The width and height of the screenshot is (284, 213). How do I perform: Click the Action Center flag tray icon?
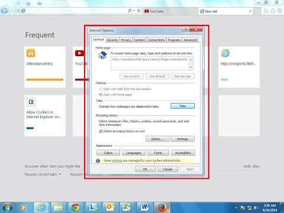coord(243,208)
